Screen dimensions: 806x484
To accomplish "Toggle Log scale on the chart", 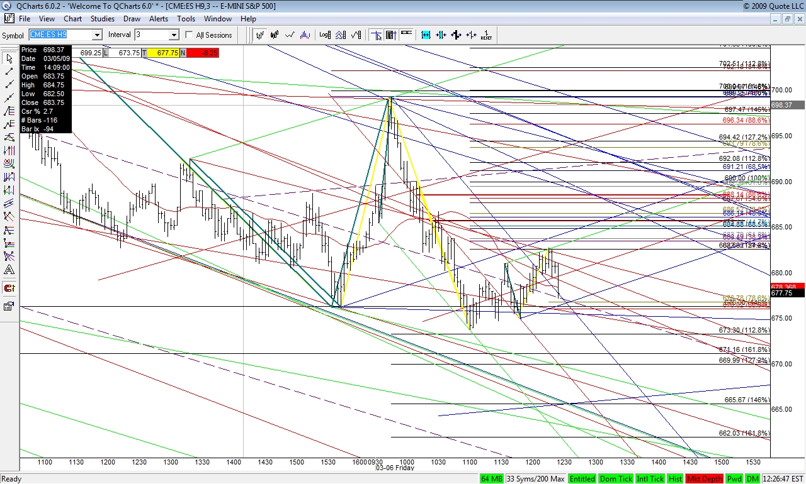I will pyautogui.click(x=326, y=35).
